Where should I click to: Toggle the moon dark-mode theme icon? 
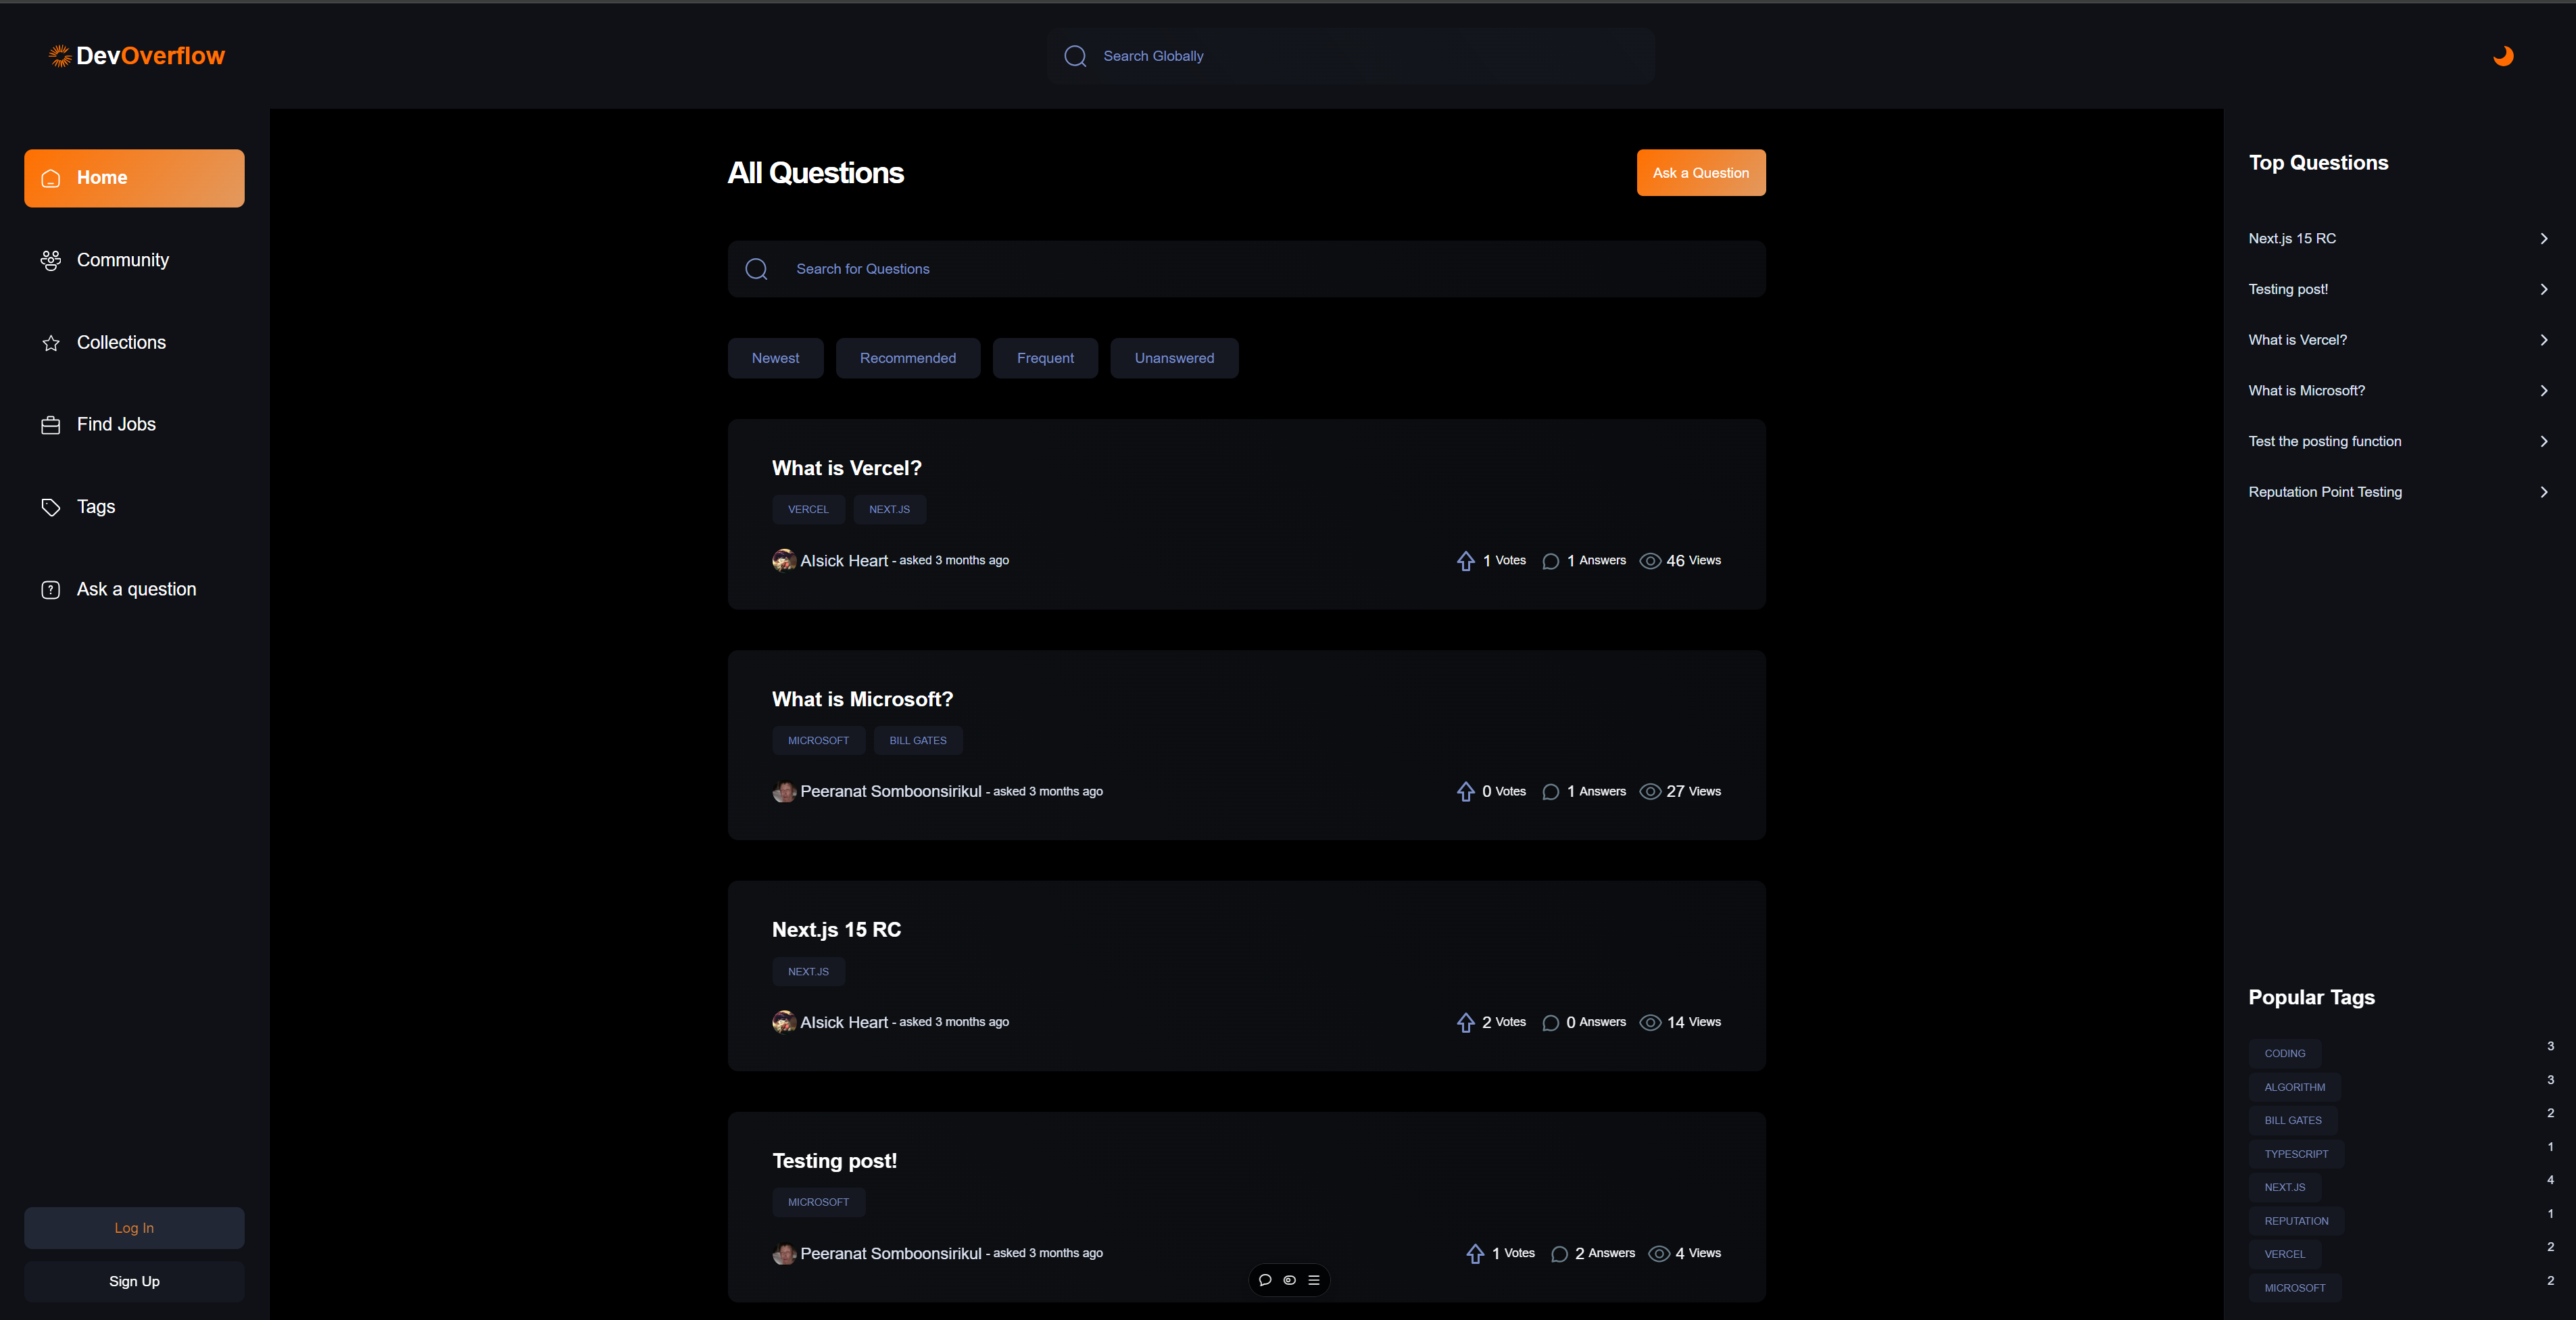tap(2503, 56)
